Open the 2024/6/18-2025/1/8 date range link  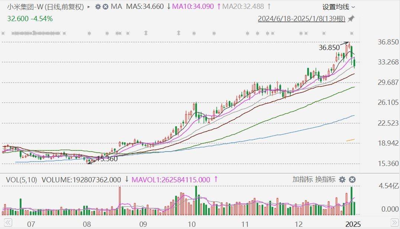pyautogui.click(x=302, y=19)
